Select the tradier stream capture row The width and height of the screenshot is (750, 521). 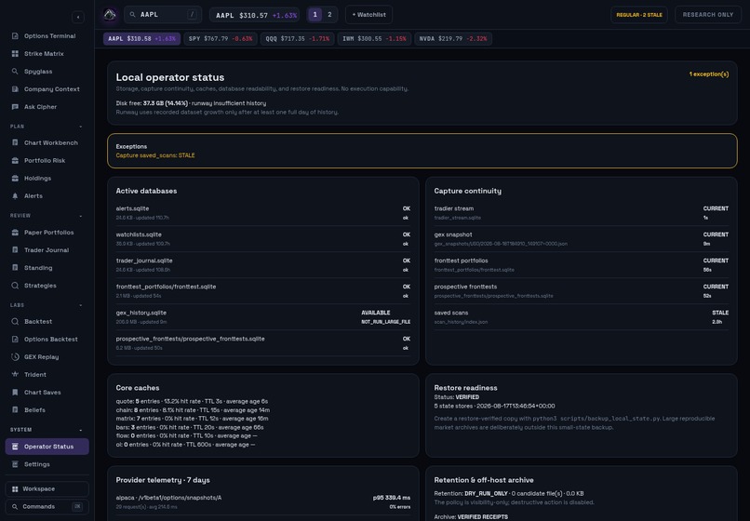[x=582, y=213]
